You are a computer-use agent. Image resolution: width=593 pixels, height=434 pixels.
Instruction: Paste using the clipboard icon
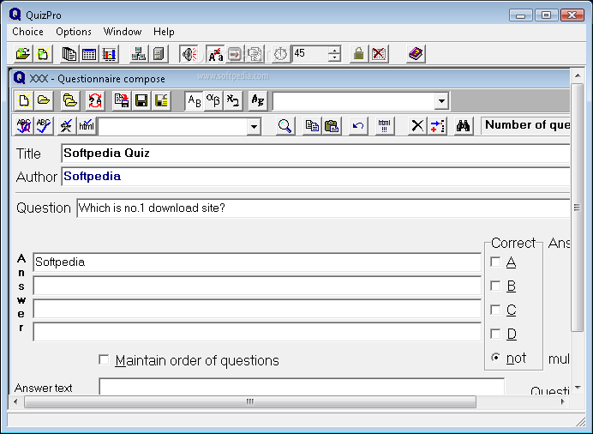[x=332, y=125]
